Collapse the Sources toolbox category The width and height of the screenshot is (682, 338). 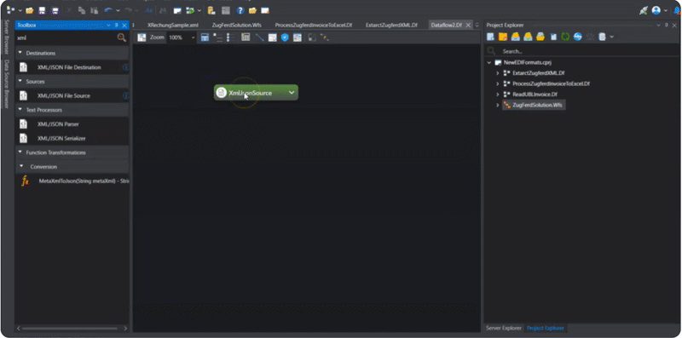tap(20, 81)
